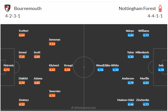Select Senesi's 7,31 rating badge
Screen dimensions: 168x111
(x=22, y=57)
